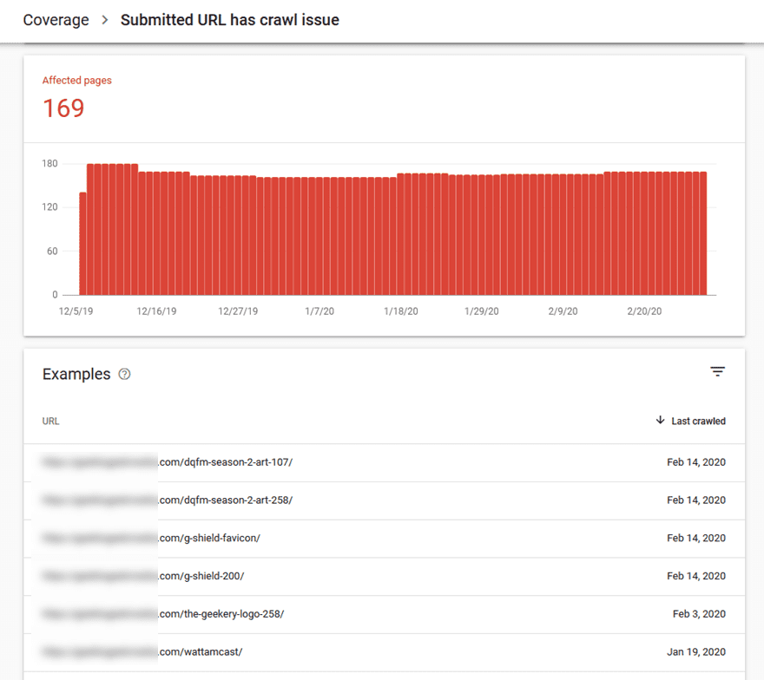The width and height of the screenshot is (764, 680).
Task: Click the last red bar in chart
Action: [x=702, y=233]
